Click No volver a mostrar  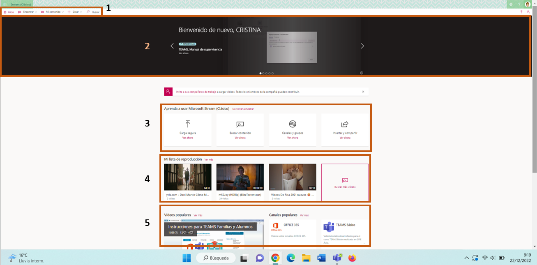point(243,109)
